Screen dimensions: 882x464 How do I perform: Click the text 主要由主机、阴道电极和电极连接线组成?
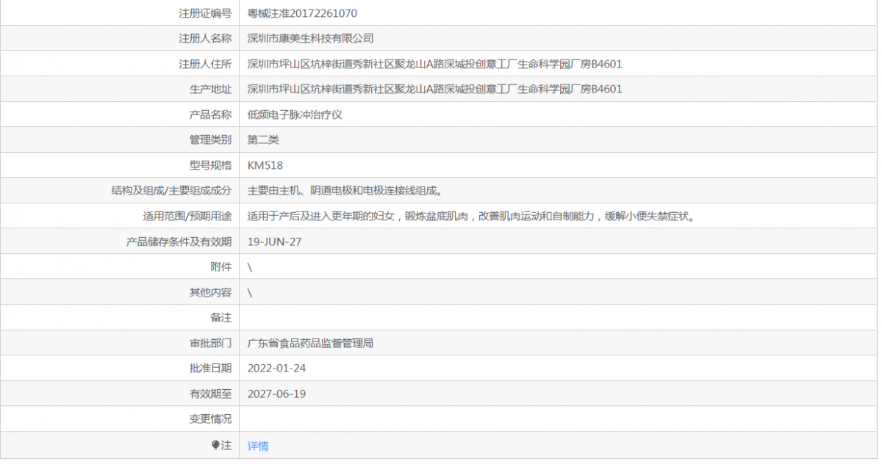[x=345, y=190]
